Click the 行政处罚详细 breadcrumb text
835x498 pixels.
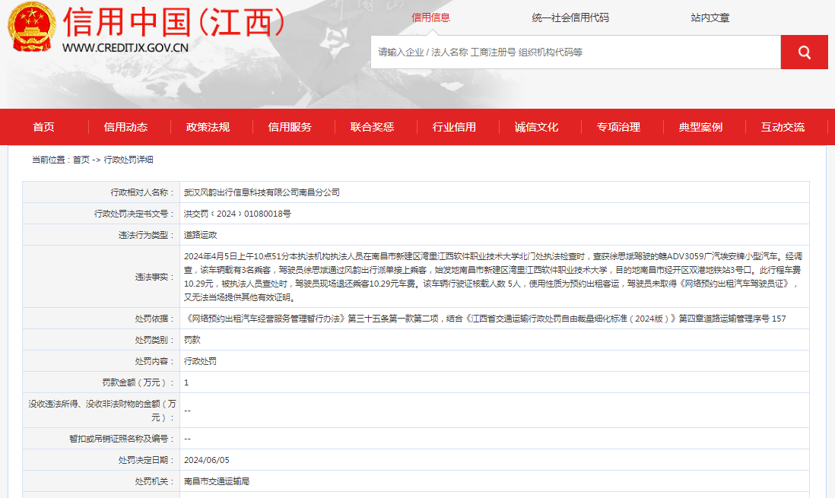pyautogui.click(x=129, y=159)
